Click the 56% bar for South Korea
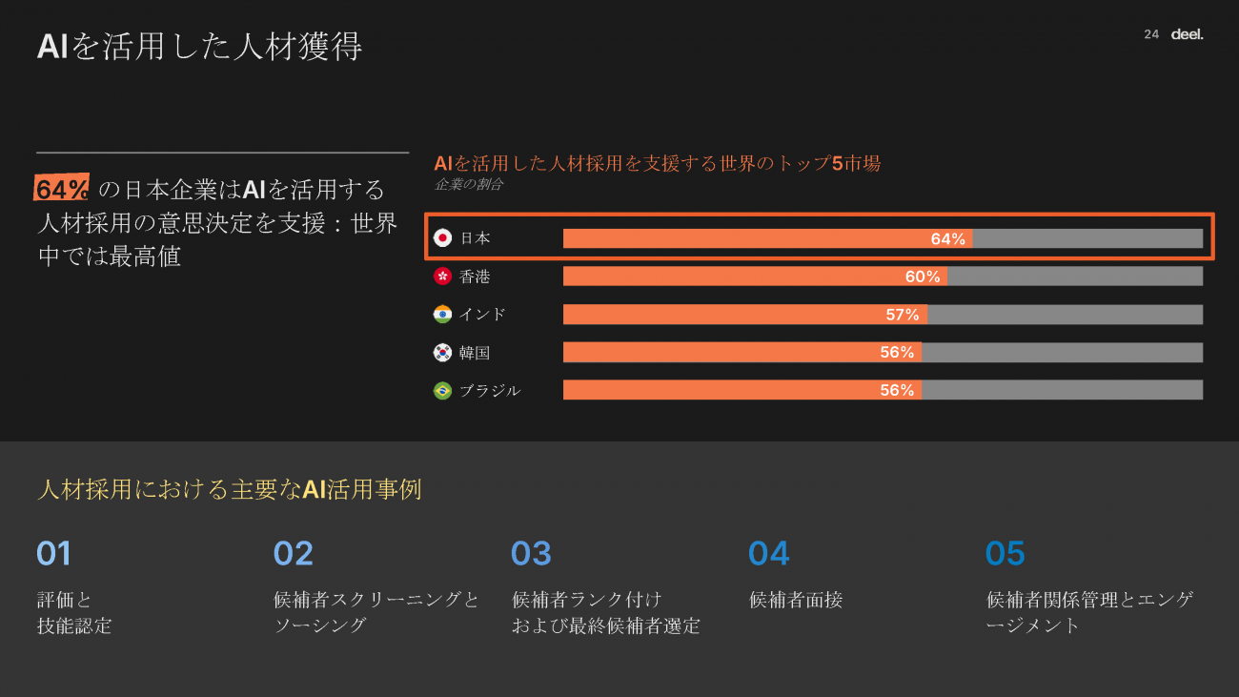This screenshot has height=697, width=1239. 741,353
